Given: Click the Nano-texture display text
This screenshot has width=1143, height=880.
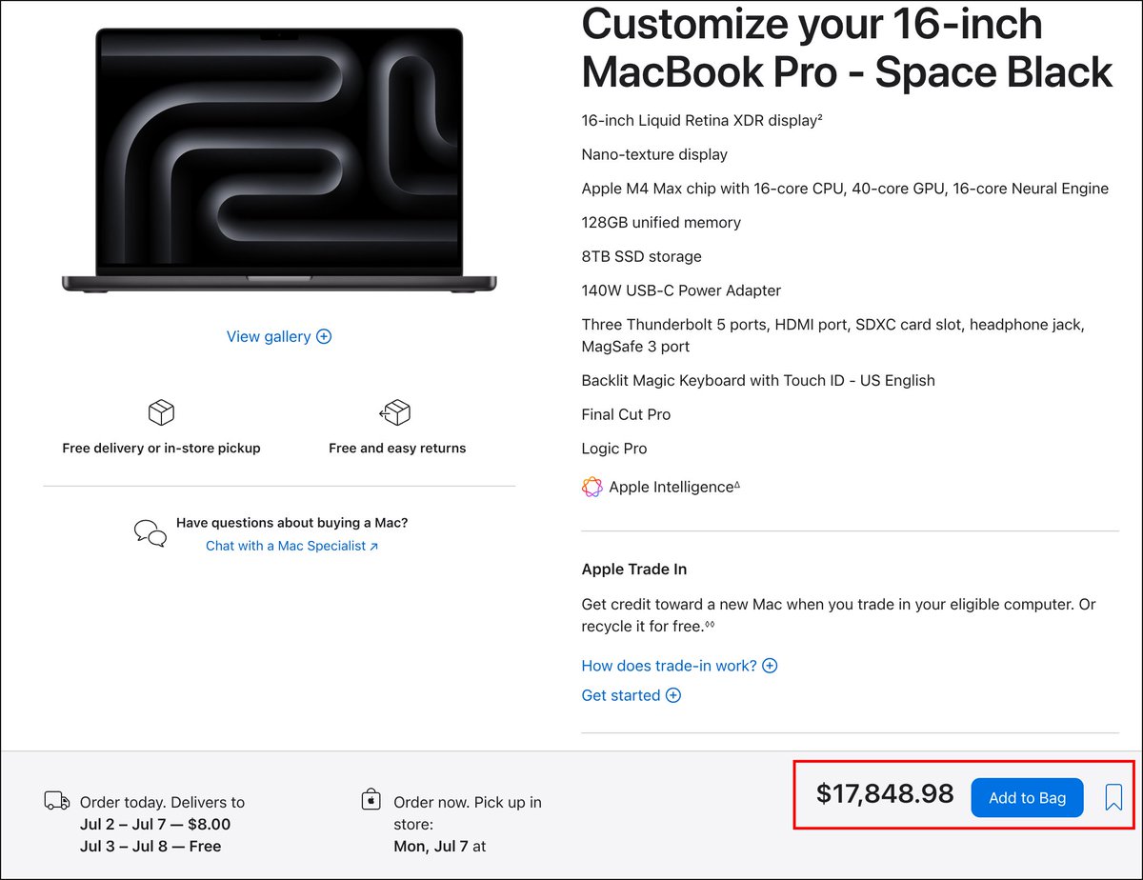Looking at the screenshot, I should click(x=654, y=154).
